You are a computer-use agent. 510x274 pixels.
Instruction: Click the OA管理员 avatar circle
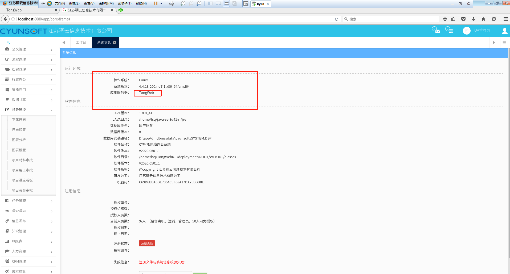coord(467,31)
